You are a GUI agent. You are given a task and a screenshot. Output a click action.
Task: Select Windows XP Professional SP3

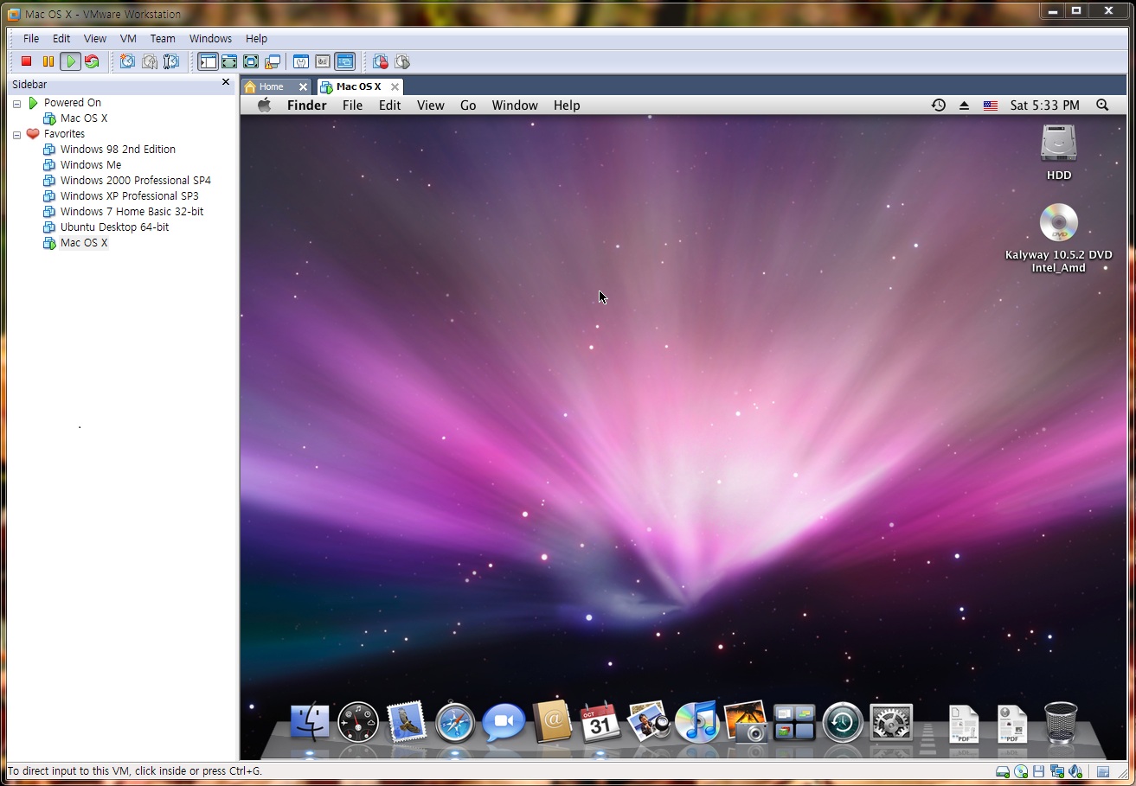click(129, 196)
